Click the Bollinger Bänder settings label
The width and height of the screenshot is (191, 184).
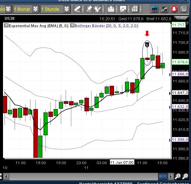[x=106, y=26]
